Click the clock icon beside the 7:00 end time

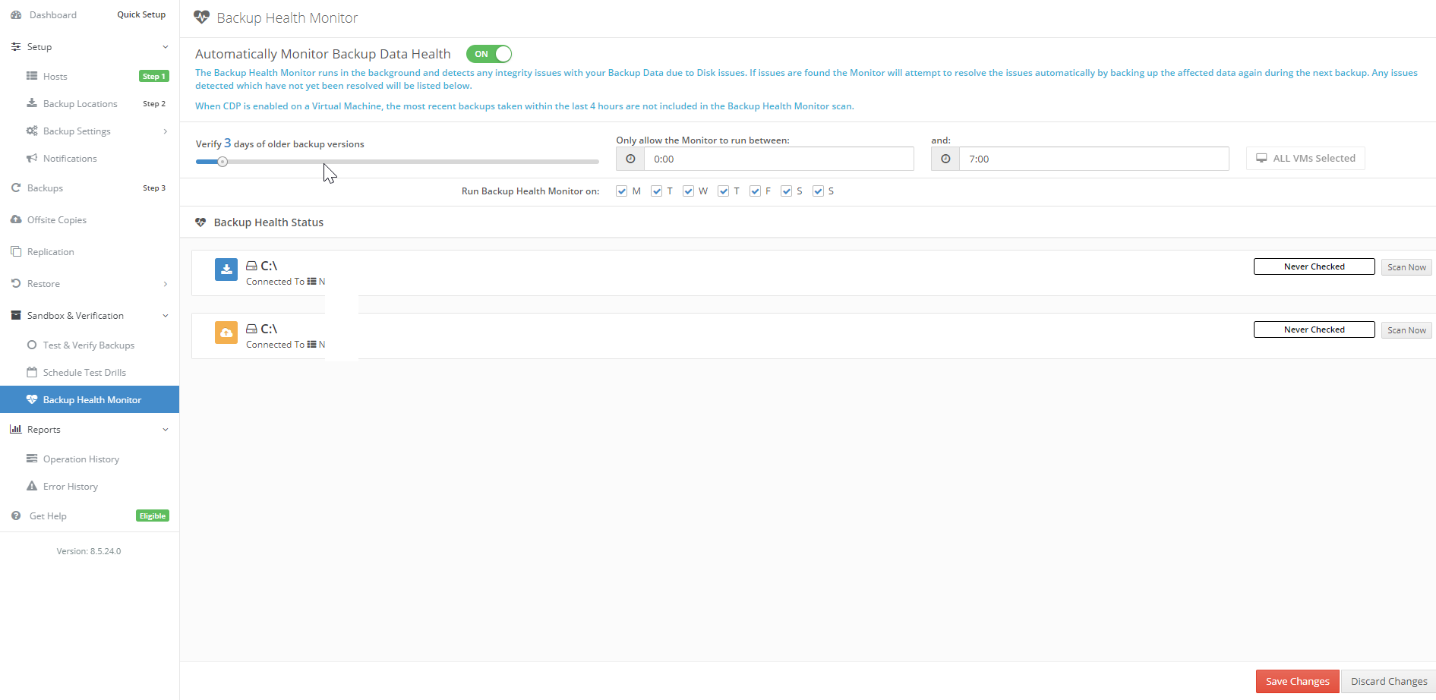click(945, 159)
